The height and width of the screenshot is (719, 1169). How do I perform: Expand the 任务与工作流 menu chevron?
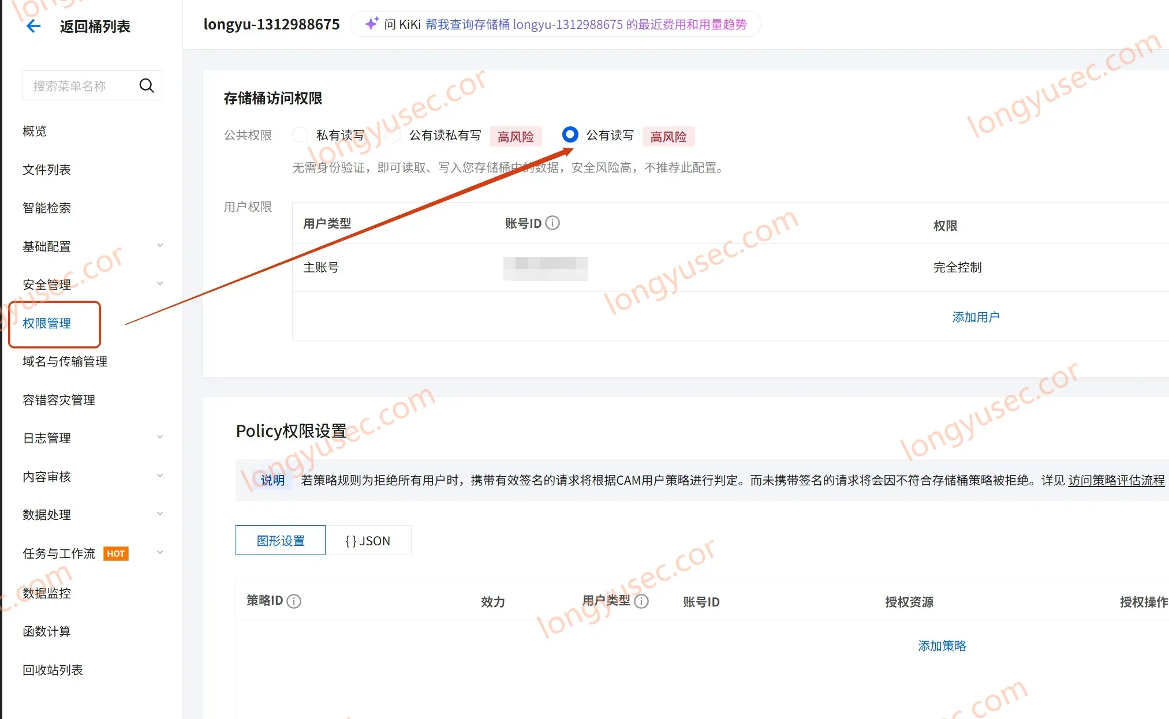160,552
